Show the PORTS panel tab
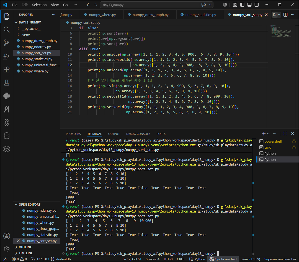 point(161,134)
